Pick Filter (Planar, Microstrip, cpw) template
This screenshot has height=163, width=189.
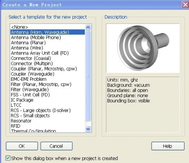pos(48,84)
